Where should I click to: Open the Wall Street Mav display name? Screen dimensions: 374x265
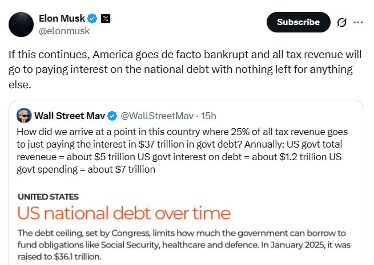coord(70,116)
